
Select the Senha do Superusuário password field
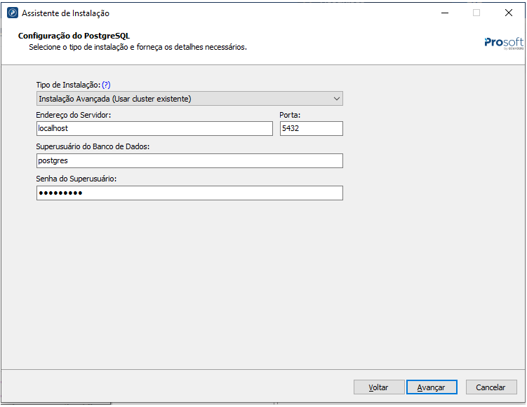(189, 193)
